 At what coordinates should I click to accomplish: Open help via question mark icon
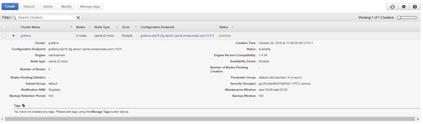coord(415,7)
